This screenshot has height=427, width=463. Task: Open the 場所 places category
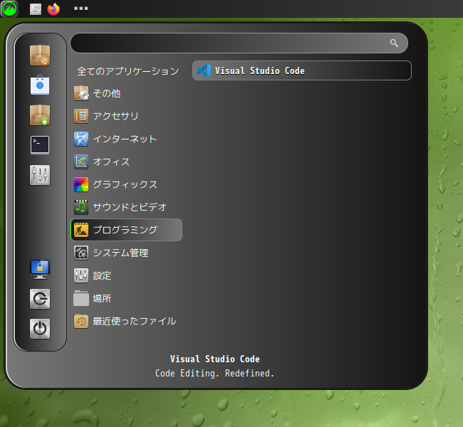click(x=126, y=298)
